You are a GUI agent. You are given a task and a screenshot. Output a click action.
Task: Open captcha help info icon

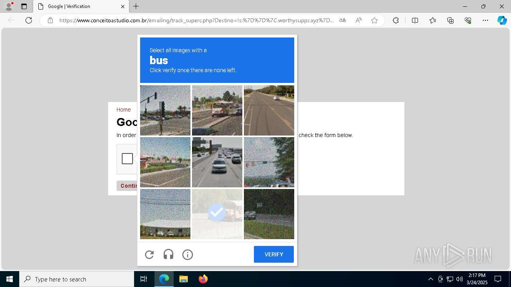pyautogui.click(x=188, y=254)
